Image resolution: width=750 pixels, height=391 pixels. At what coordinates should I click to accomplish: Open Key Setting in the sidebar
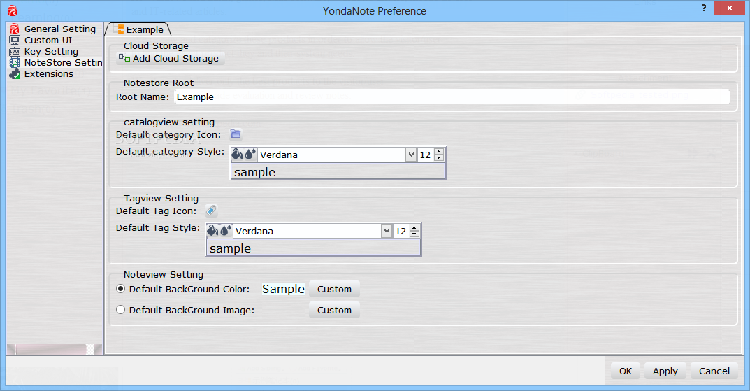click(51, 52)
